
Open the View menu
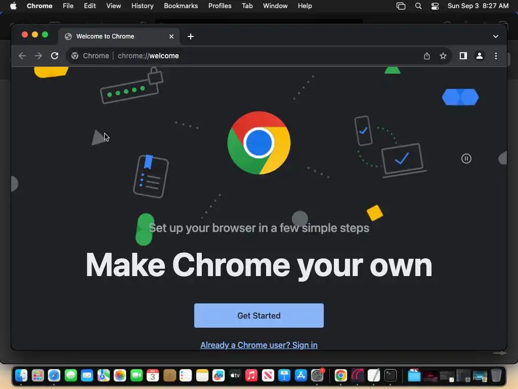113,6
